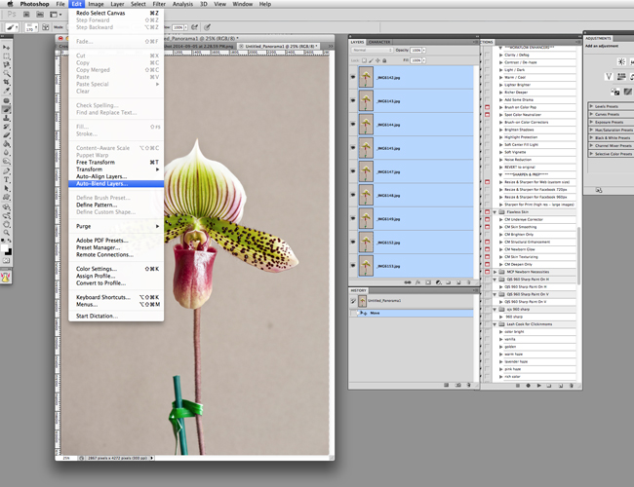Open the Filter menu
The image size is (634, 487).
point(159,4)
